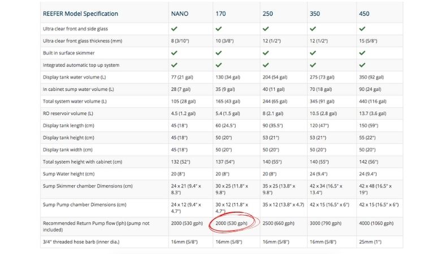
Task: Click the 'Display tank width (cm)' label
Action: (67, 150)
